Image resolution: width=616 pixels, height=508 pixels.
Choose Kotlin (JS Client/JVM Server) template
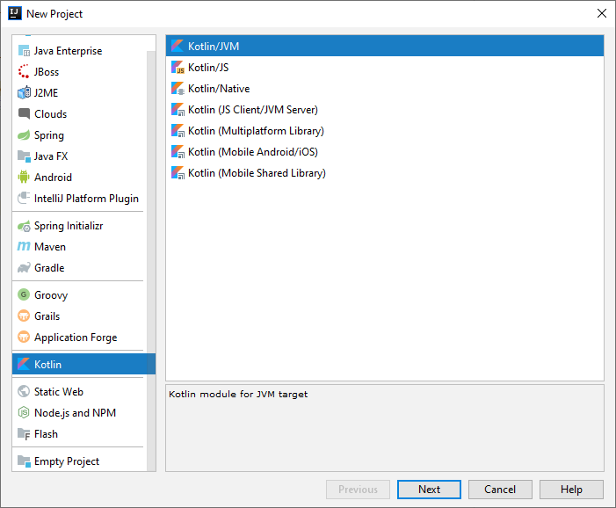252,110
